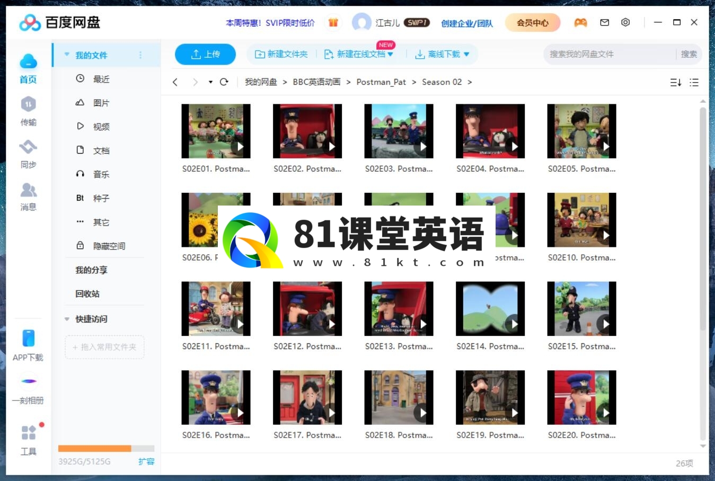Image resolution: width=715 pixels, height=481 pixels.
Task: Click the 本周特惠 SVIP promotion link
Action: (270, 23)
